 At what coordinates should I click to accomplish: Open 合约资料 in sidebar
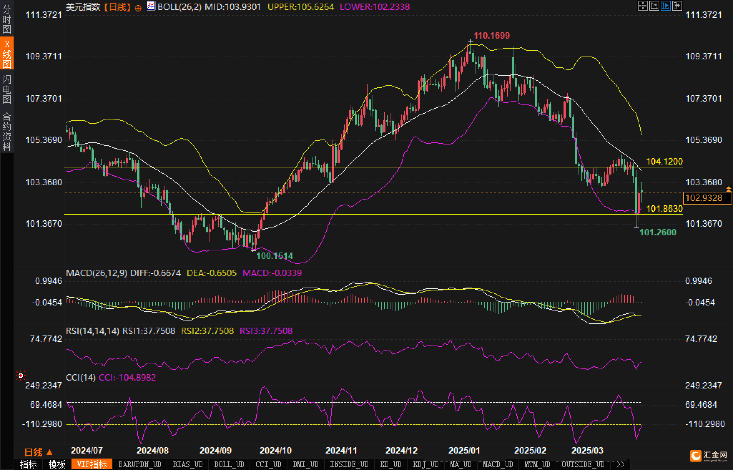pos(7,131)
